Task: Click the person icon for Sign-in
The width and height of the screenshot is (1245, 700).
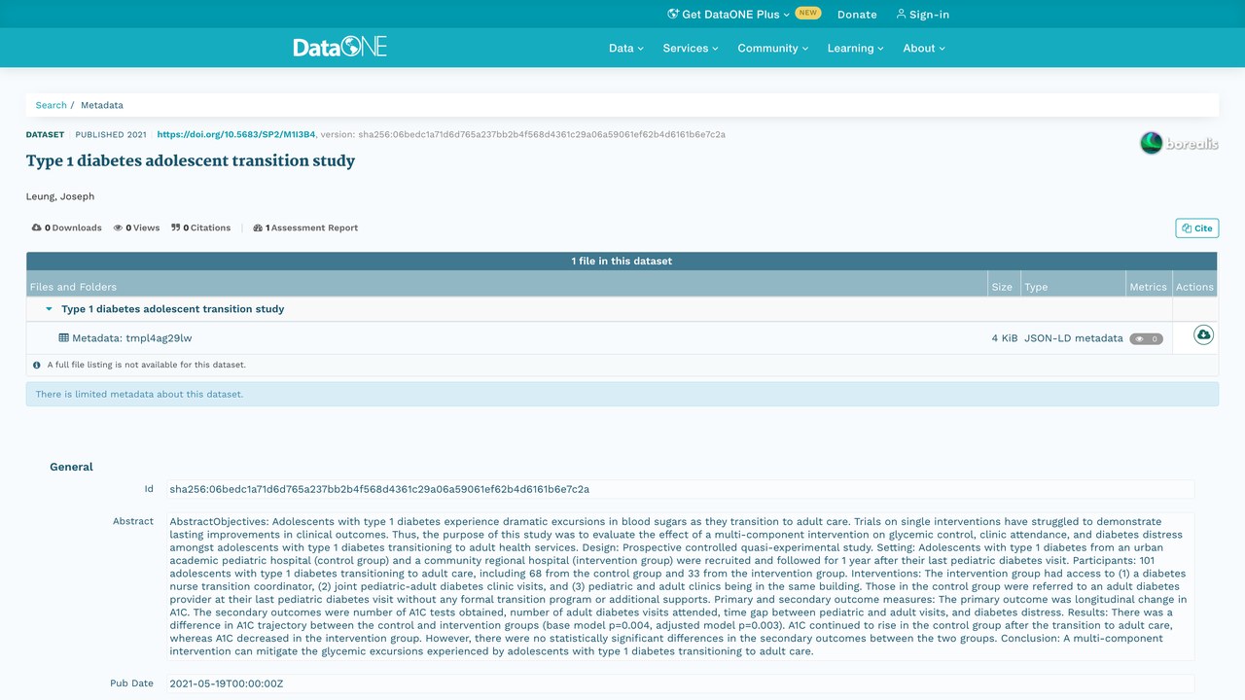Action: 901,15
